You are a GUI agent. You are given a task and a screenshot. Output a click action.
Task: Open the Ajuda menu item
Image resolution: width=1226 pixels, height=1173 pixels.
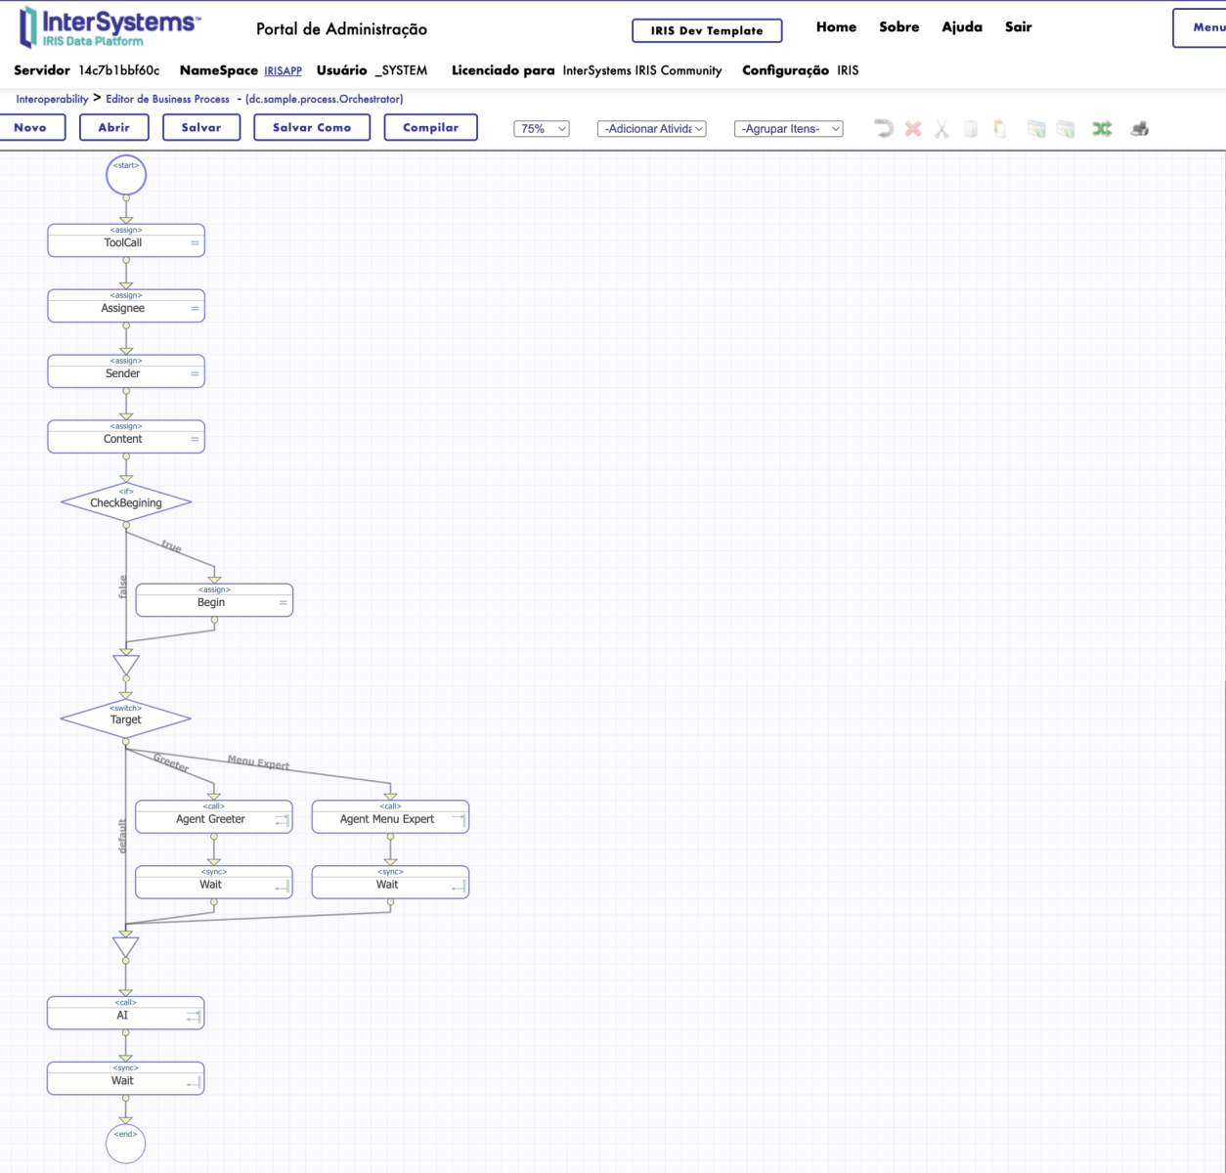(962, 27)
